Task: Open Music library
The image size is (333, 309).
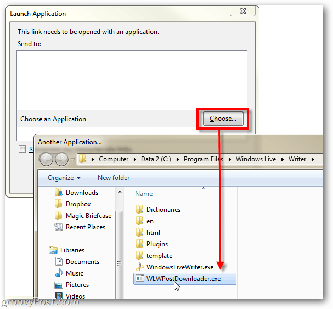Action: point(74,273)
